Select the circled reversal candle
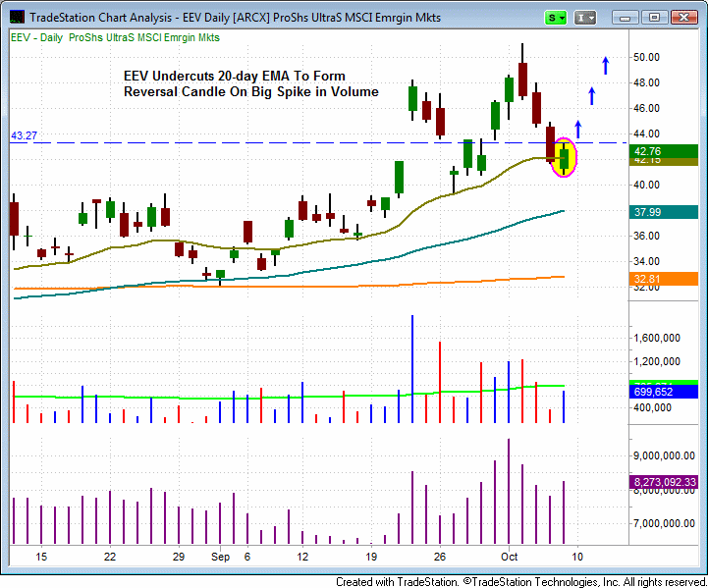This screenshot has width=708, height=588. (x=565, y=158)
